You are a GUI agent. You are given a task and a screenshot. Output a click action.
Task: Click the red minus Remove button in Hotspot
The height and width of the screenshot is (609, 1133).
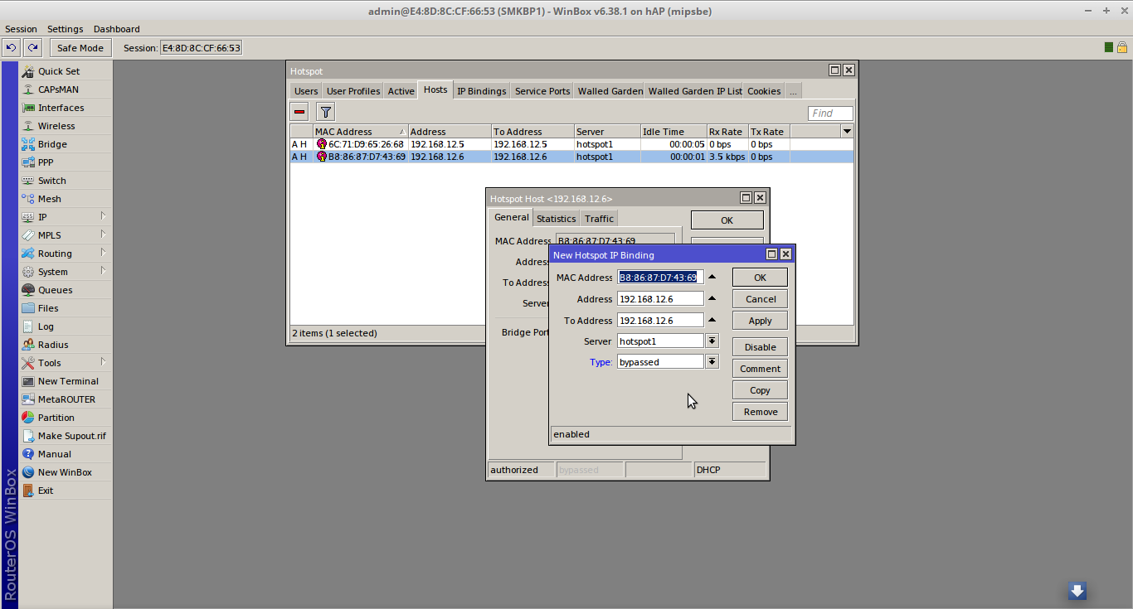tap(299, 112)
